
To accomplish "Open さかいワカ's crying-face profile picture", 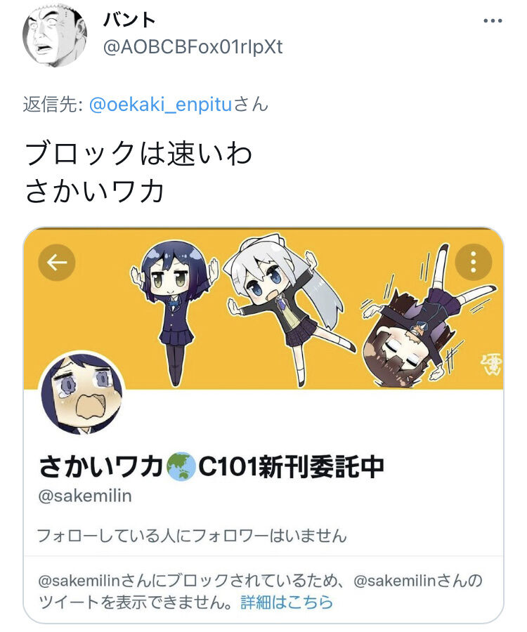I will 82,393.
